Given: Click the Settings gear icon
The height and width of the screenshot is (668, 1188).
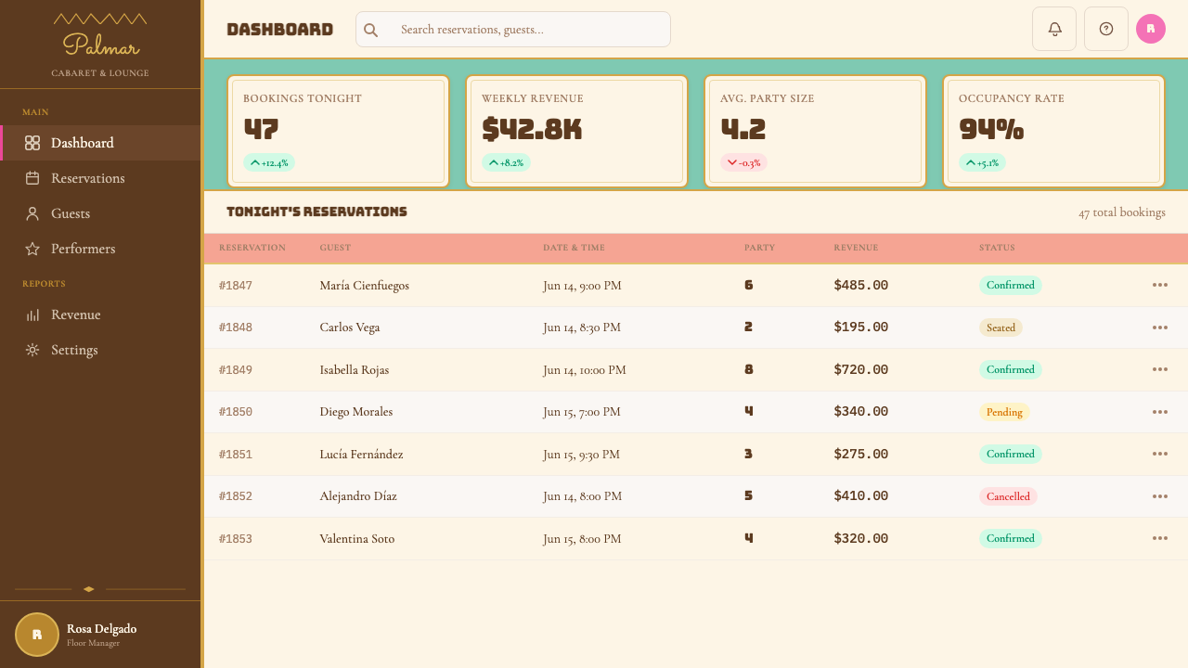Looking at the screenshot, I should [32, 350].
